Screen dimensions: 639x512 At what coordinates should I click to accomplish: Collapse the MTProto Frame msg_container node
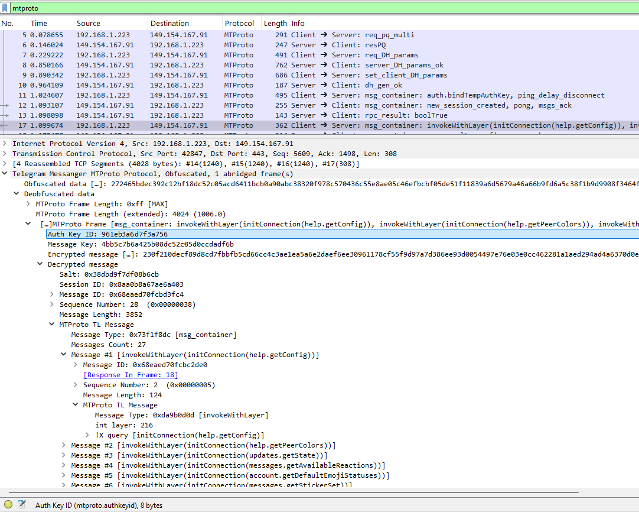28,224
